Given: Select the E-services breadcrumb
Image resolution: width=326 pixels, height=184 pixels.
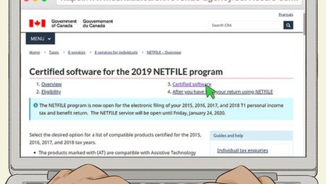Looking at the screenshot, I should point(76,53).
